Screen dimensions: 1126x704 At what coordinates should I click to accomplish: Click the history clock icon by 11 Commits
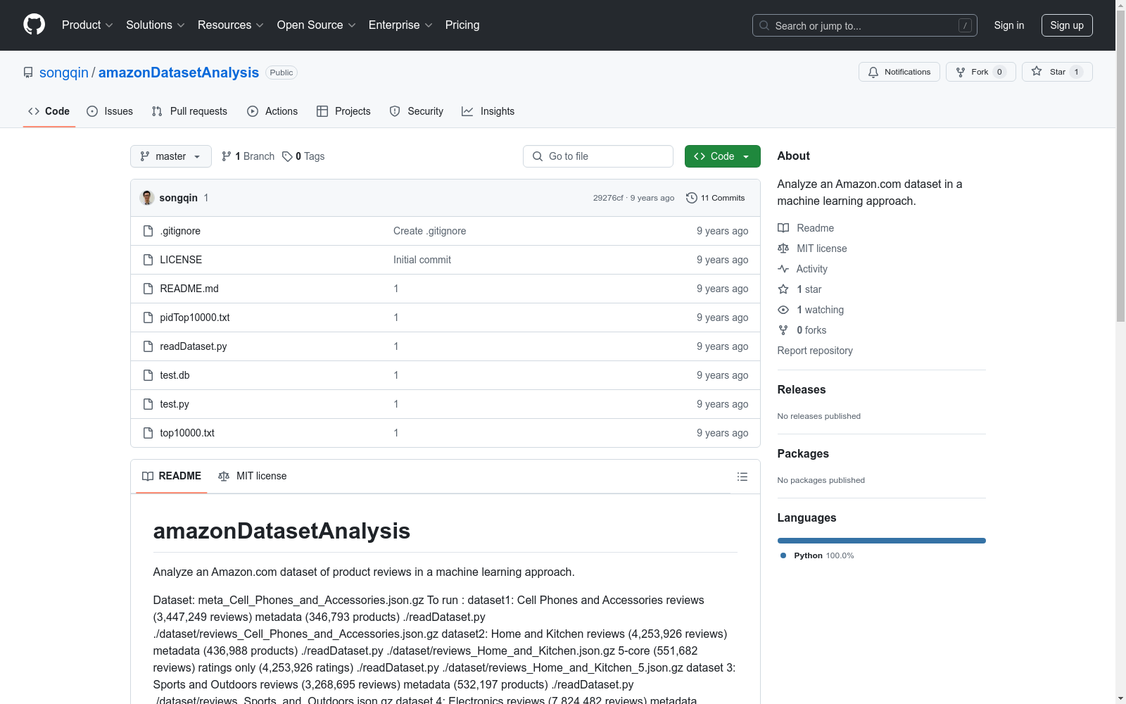[x=692, y=198]
